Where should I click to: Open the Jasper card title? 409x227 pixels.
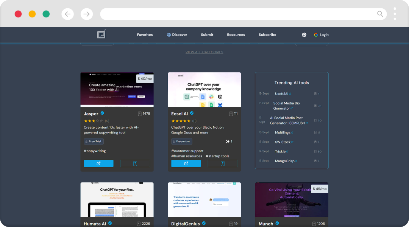(91, 113)
